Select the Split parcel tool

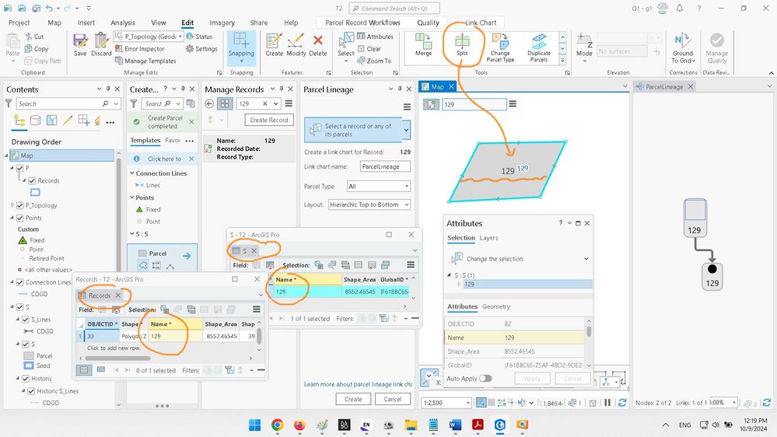[x=462, y=44]
